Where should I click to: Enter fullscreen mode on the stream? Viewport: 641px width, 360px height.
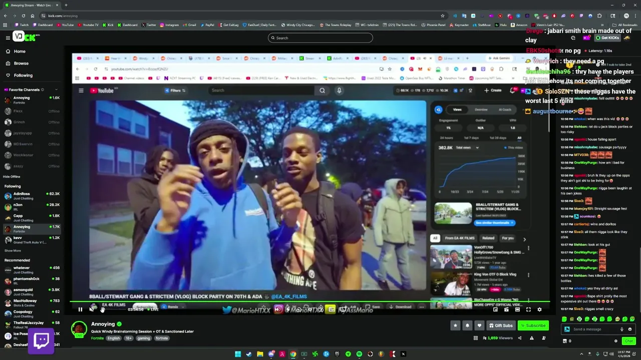[528, 309]
